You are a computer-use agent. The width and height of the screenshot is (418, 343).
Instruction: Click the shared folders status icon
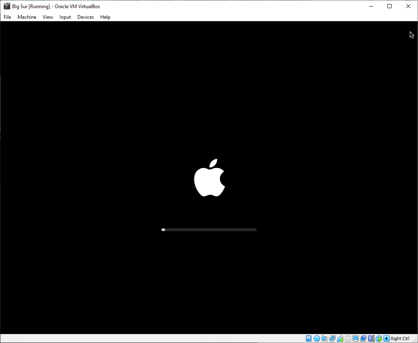click(x=347, y=338)
